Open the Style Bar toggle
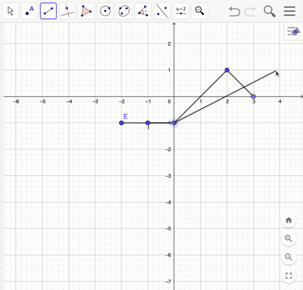Screen dimensions: 303x290 tap(294, 32)
